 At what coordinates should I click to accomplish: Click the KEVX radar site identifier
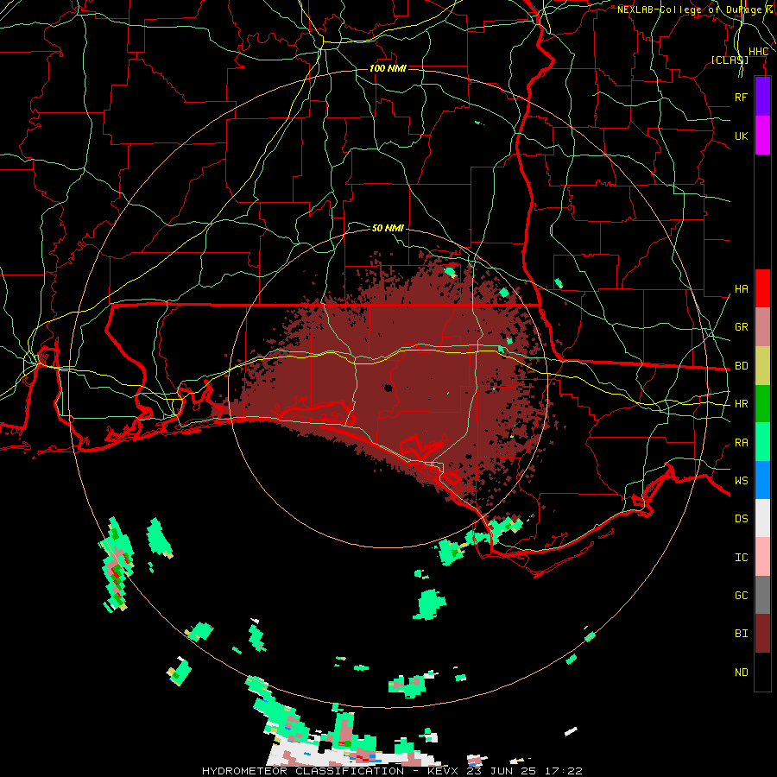(x=445, y=771)
